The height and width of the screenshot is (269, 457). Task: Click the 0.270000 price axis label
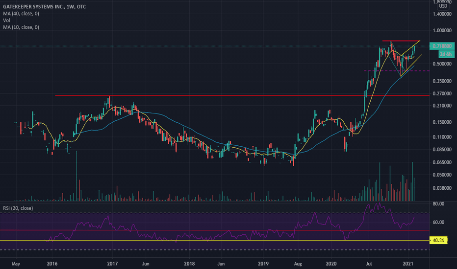[x=442, y=93]
